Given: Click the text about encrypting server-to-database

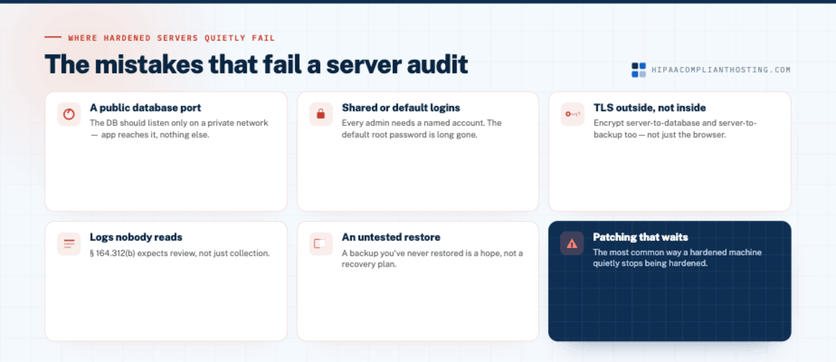Looking at the screenshot, I should 675,129.
